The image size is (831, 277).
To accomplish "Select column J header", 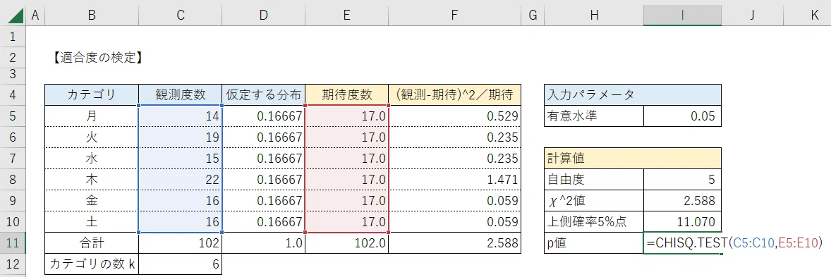I will [x=753, y=16].
